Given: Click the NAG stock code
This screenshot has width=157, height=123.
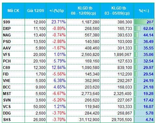Looking at the screenshot, I should [x=7, y=35].
